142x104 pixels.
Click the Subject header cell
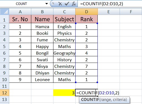coord(64,19)
